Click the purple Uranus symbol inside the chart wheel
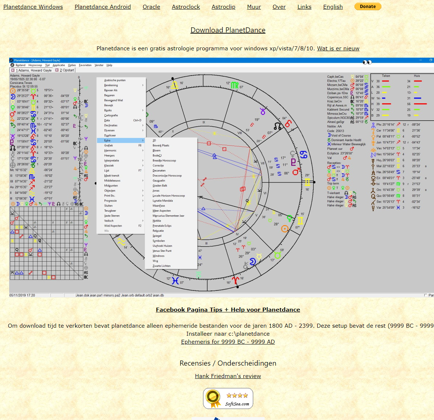Viewport: 434px width, 420px height. (263, 111)
